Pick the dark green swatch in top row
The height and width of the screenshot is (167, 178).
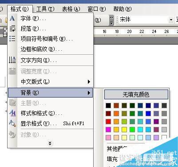132,106
